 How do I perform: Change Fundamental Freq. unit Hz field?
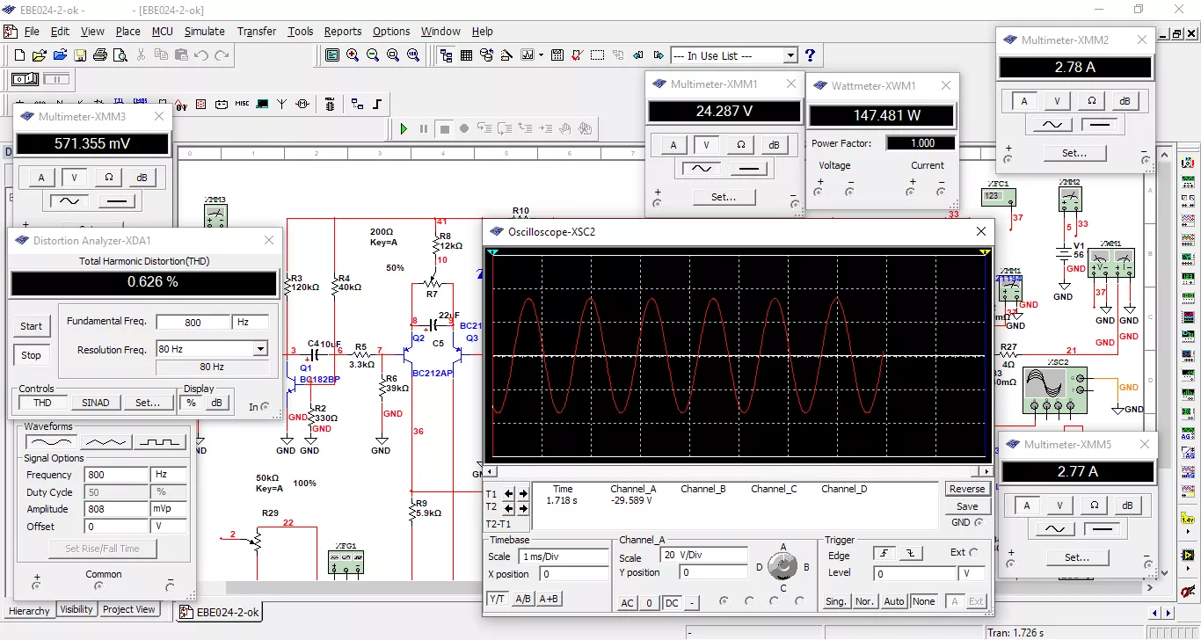click(x=251, y=323)
